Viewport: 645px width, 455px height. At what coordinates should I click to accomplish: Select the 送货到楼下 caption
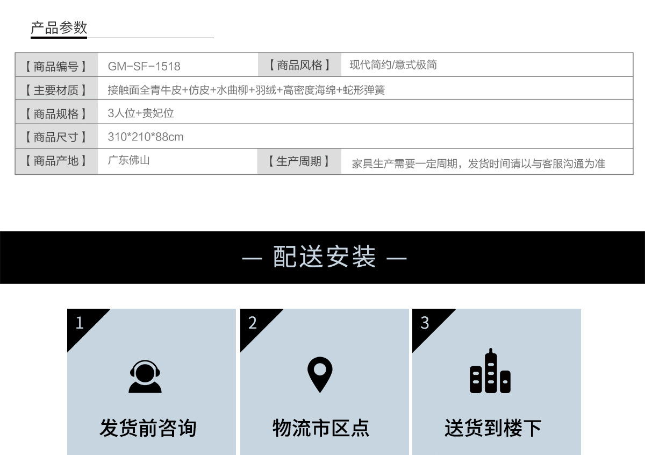pos(493,428)
